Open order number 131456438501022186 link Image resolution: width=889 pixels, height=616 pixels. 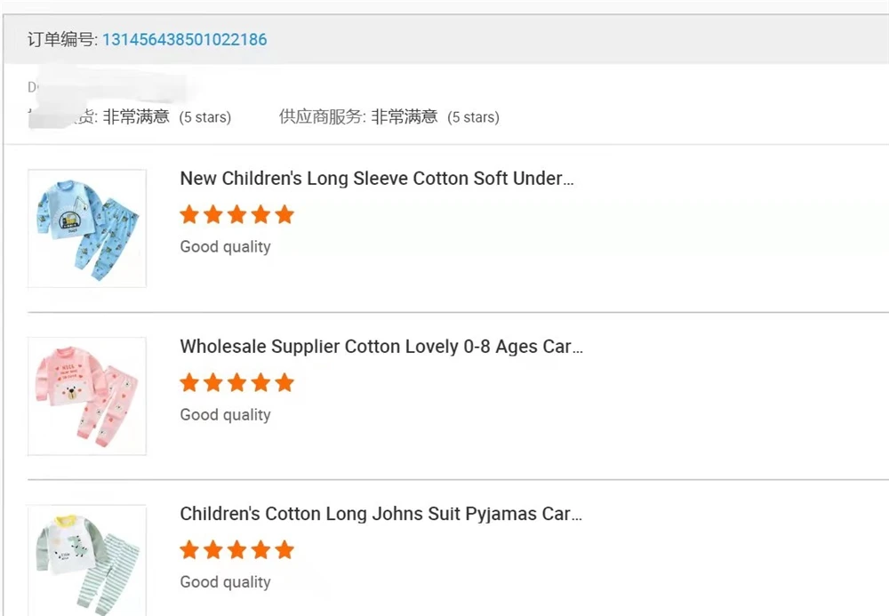(184, 39)
